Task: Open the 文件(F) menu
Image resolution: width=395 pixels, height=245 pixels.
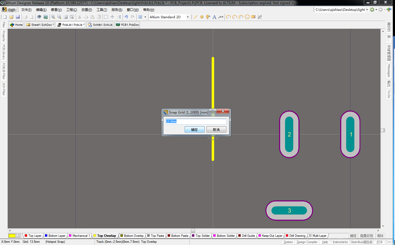Action: 26,10
